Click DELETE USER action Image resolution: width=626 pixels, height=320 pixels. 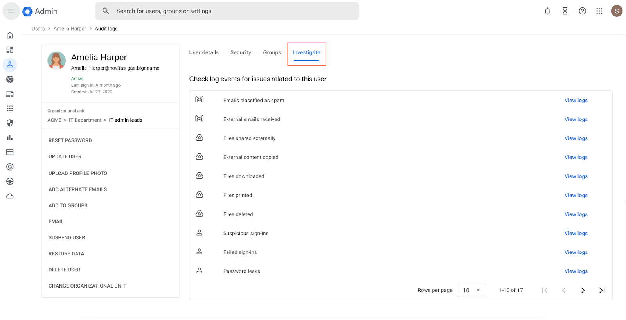tap(65, 270)
